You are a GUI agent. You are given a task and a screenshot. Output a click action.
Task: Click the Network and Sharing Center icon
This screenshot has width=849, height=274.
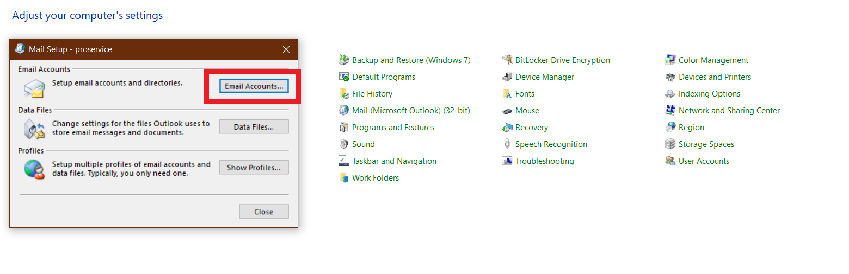670,110
